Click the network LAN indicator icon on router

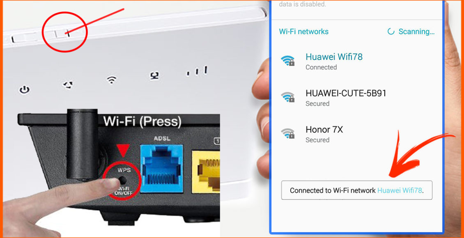154,76
